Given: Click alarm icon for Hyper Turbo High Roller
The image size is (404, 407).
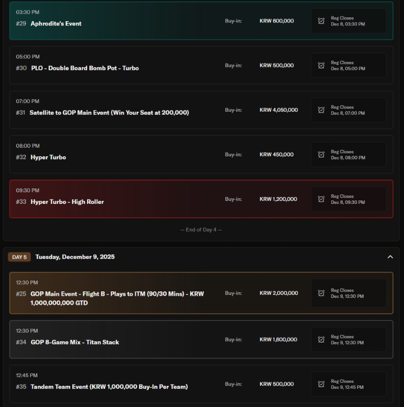Looking at the screenshot, I should [321, 199].
